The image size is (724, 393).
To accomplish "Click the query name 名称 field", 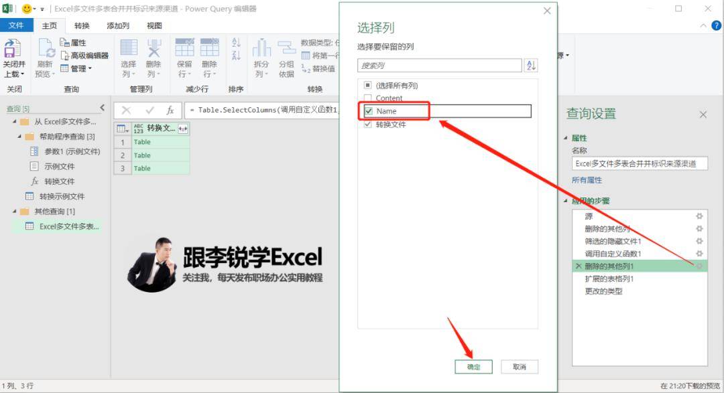I will pos(640,163).
